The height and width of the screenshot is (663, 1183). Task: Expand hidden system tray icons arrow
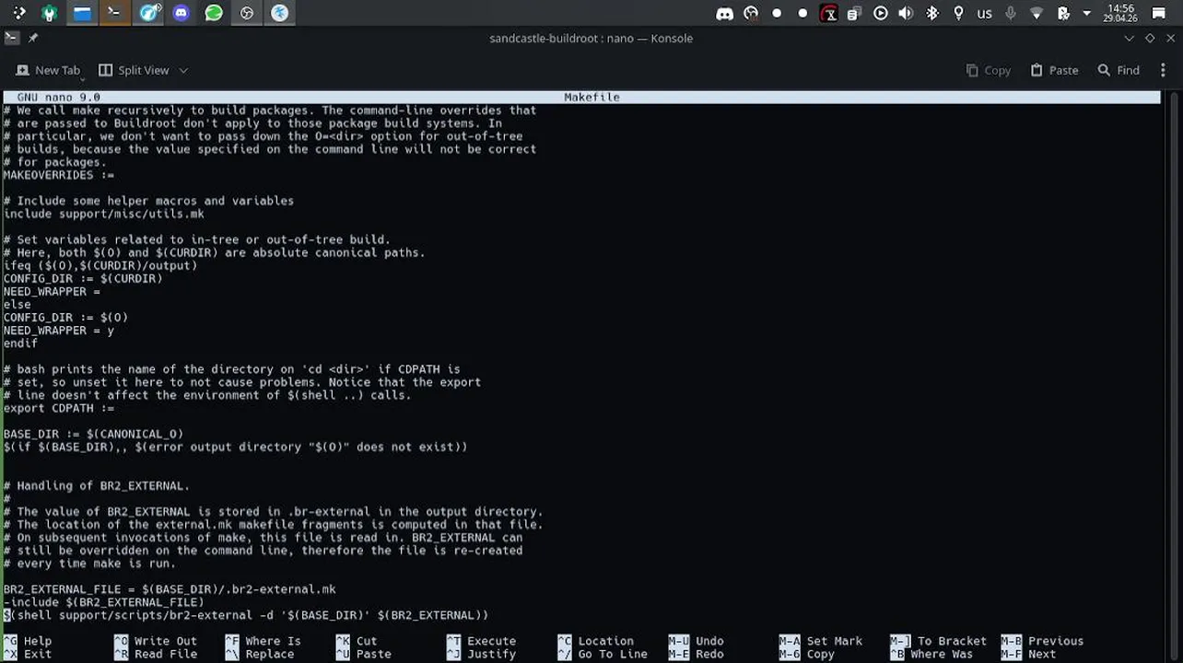point(1087,14)
